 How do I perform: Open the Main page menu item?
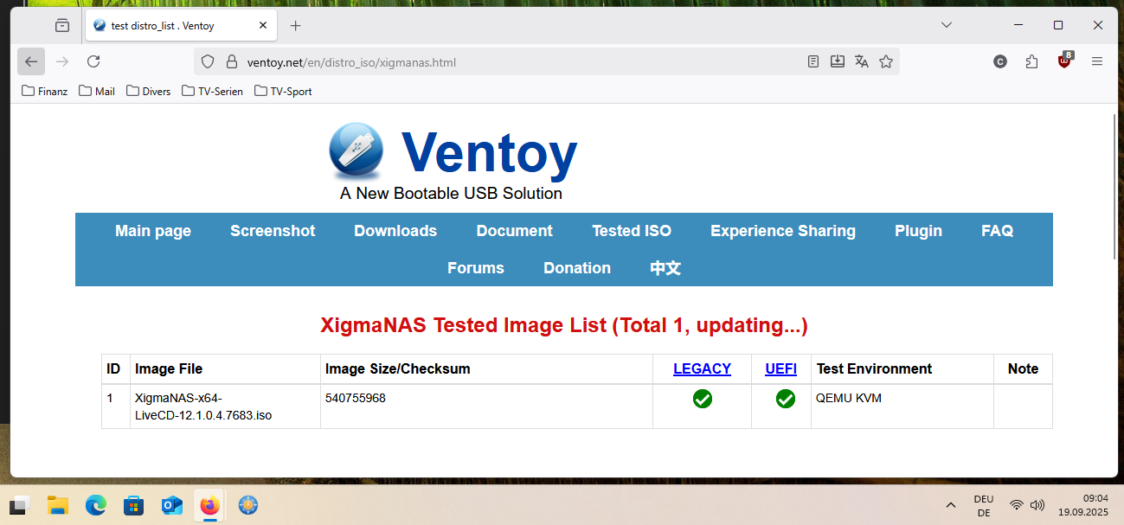point(153,231)
